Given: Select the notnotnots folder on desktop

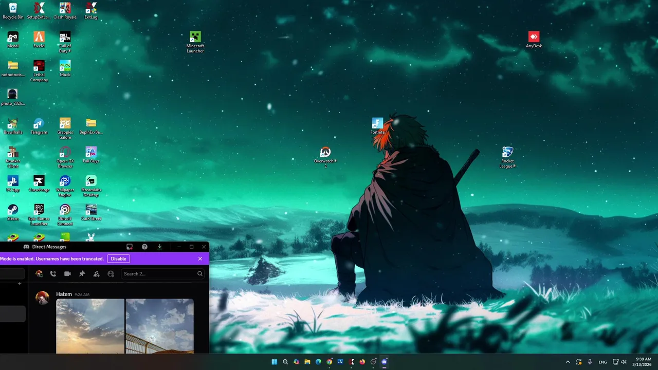Looking at the screenshot, I should tap(13, 69).
